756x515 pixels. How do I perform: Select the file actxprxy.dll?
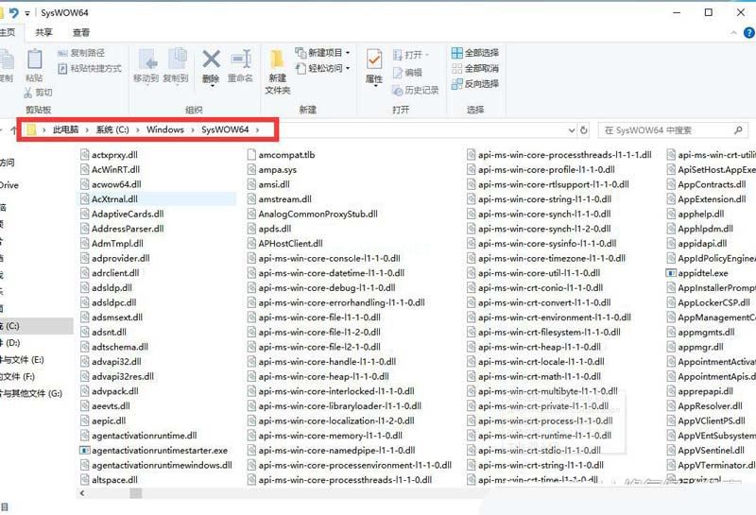tap(114, 155)
